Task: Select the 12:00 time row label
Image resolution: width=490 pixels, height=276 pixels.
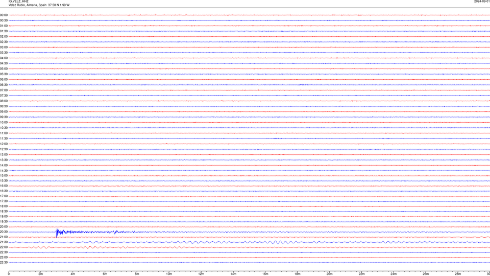Action: click(x=4, y=144)
